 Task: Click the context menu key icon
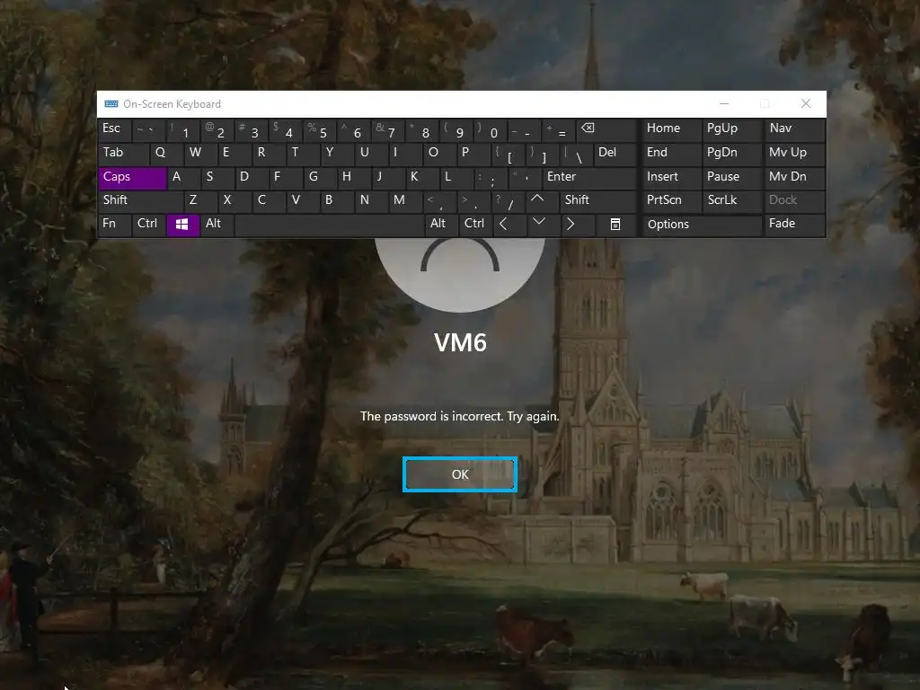click(615, 225)
